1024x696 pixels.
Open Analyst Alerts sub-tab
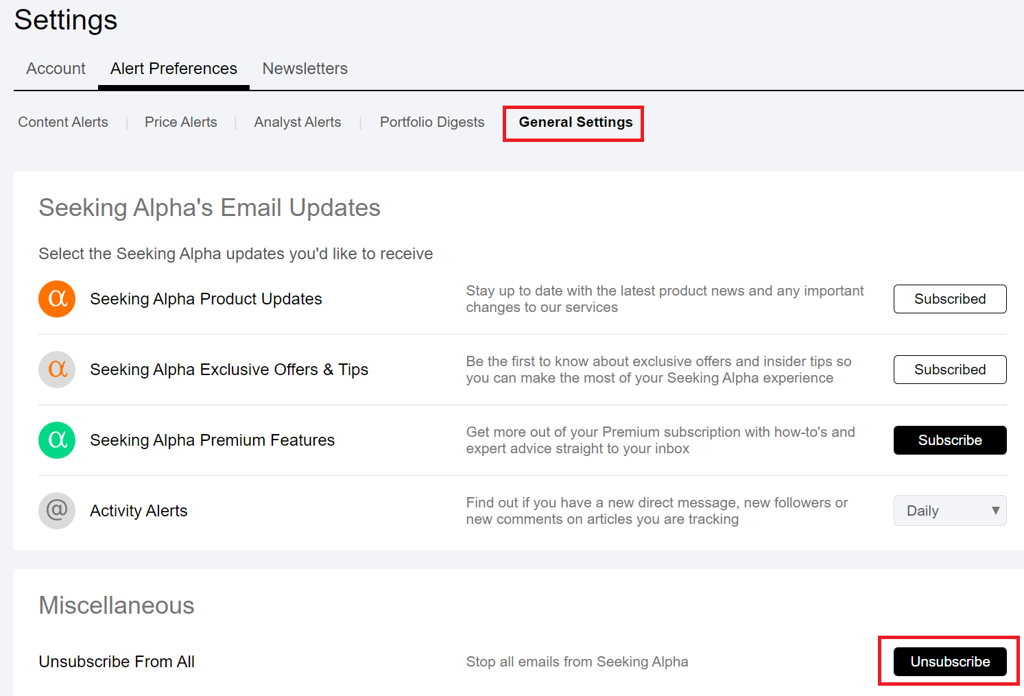298,122
